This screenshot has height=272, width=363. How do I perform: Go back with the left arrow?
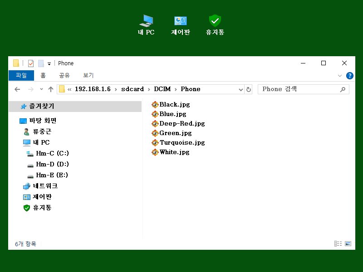click(x=17, y=89)
